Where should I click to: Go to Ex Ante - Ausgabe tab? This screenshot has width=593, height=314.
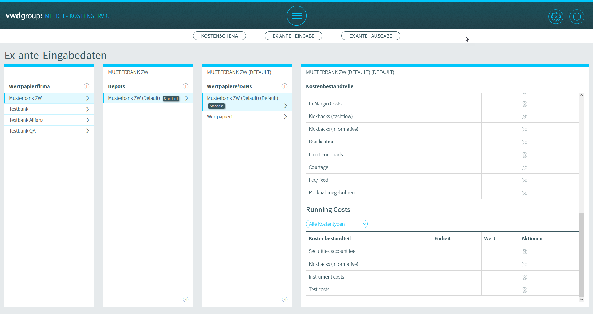pos(370,36)
